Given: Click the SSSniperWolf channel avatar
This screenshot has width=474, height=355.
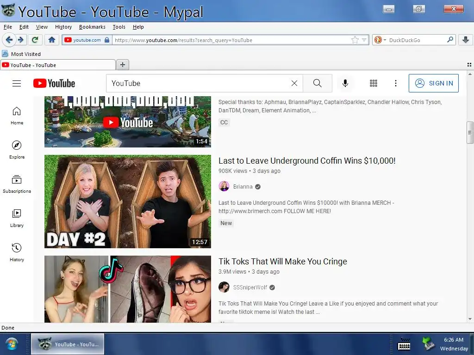Looking at the screenshot, I should (x=224, y=287).
